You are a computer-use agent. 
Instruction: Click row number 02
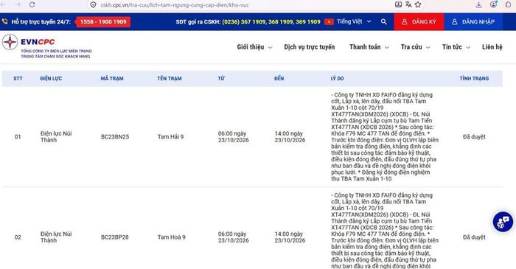[18, 237]
